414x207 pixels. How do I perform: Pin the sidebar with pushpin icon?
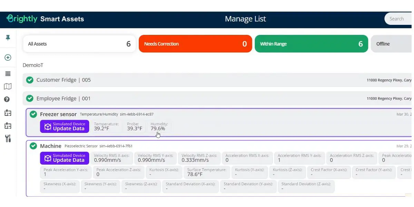tap(8, 38)
